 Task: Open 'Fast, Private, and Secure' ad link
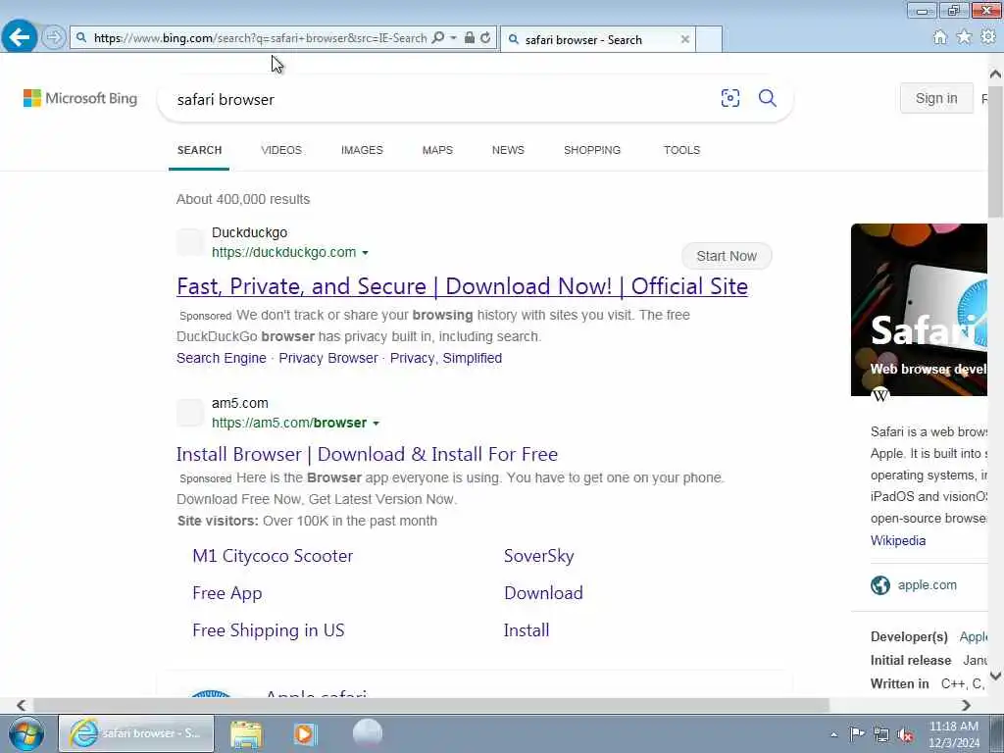462,286
